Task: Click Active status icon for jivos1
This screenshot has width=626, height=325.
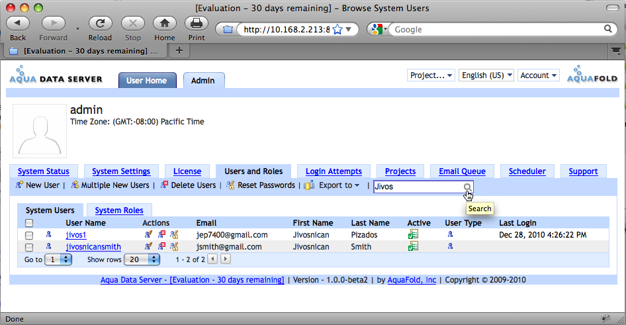Action: (x=413, y=234)
